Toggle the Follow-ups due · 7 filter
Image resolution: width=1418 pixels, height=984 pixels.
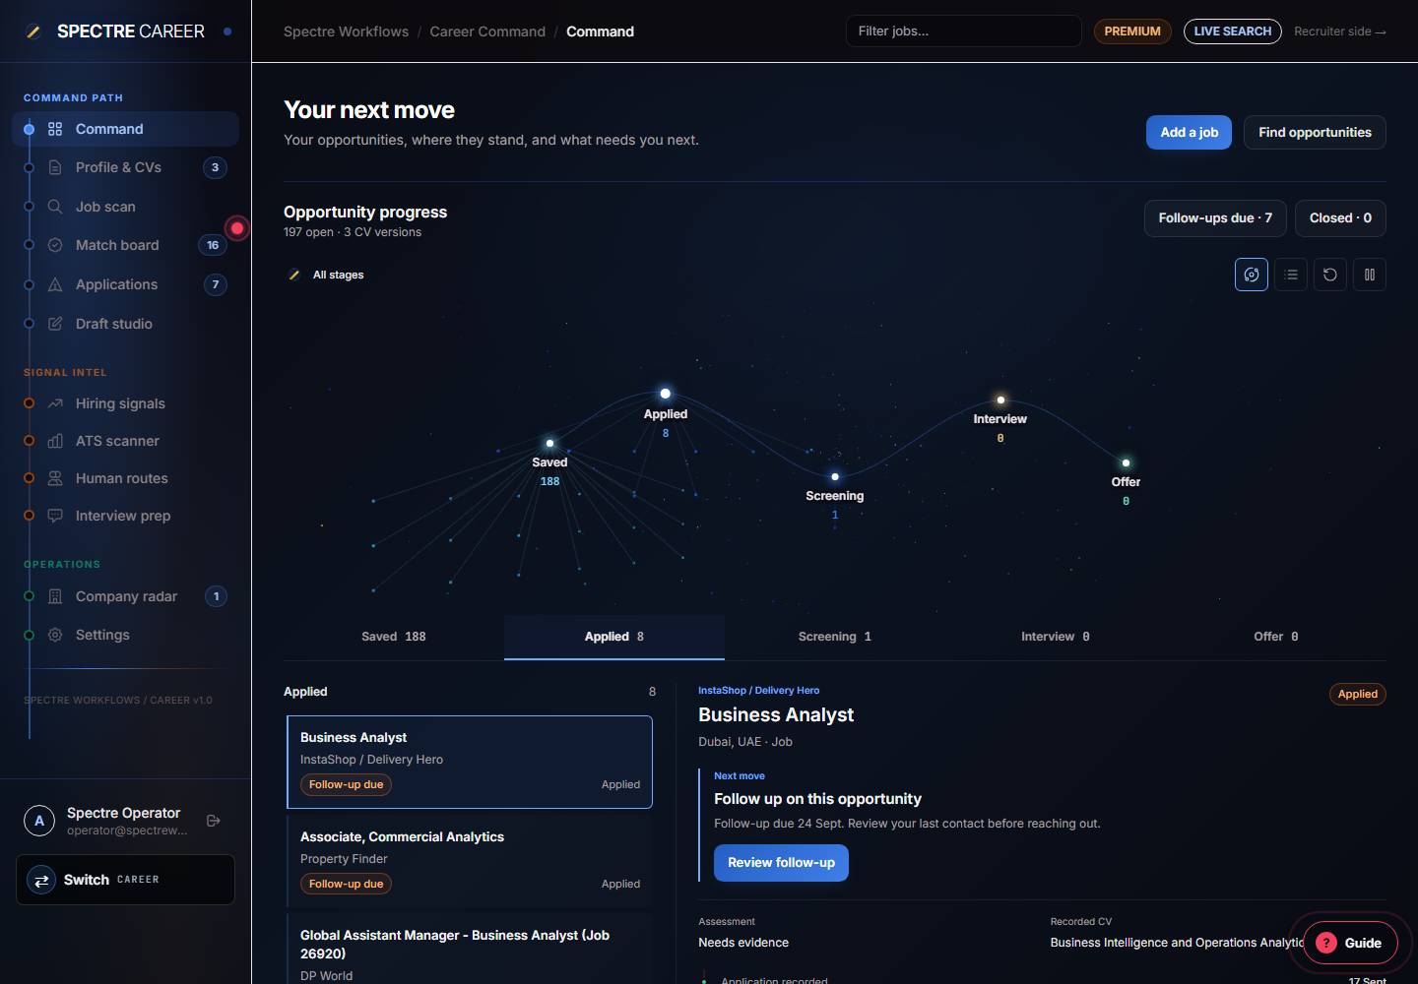click(x=1215, y=218)
